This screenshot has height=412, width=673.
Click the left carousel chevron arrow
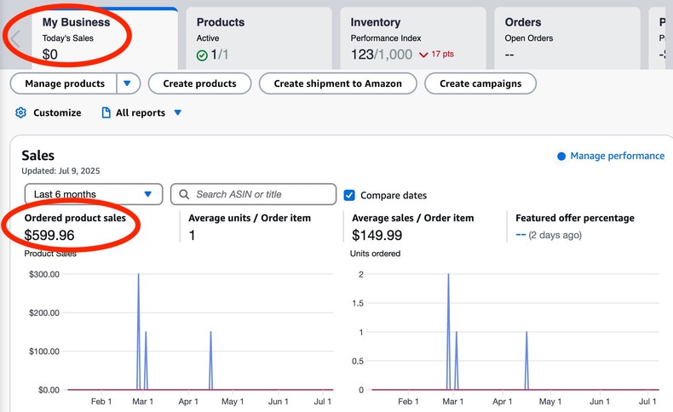14,39
